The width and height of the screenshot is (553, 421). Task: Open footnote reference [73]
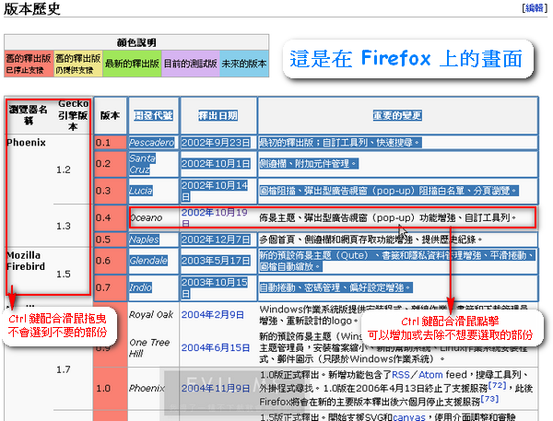489,399
